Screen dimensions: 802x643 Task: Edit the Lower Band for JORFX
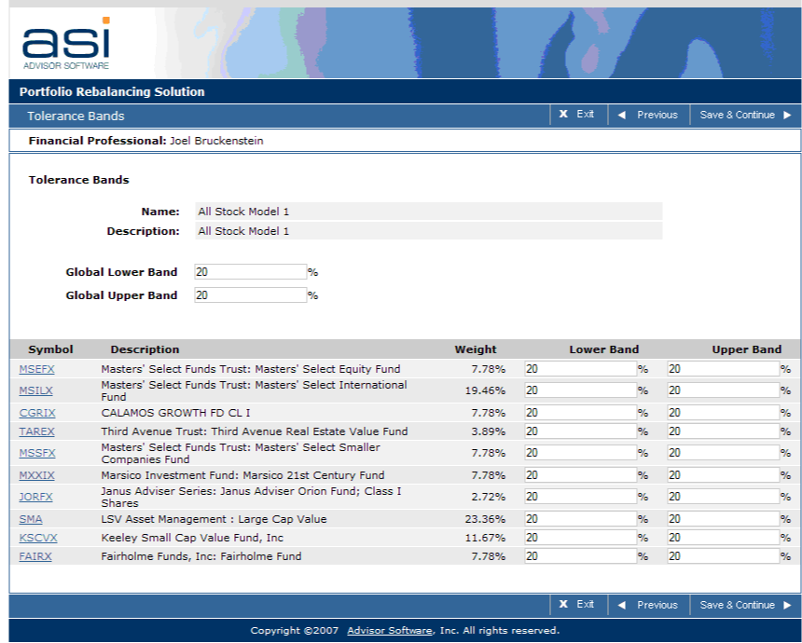(x=579, y=497)
